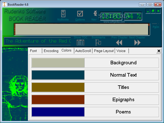Show the table of contents icon
This screenshot has height=123, width=164.
pos(80,43)
